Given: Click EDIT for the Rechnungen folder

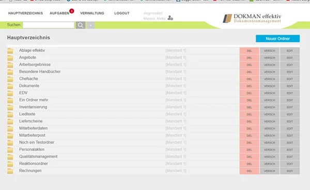Looking at the screenshot, I should (290, 171).
